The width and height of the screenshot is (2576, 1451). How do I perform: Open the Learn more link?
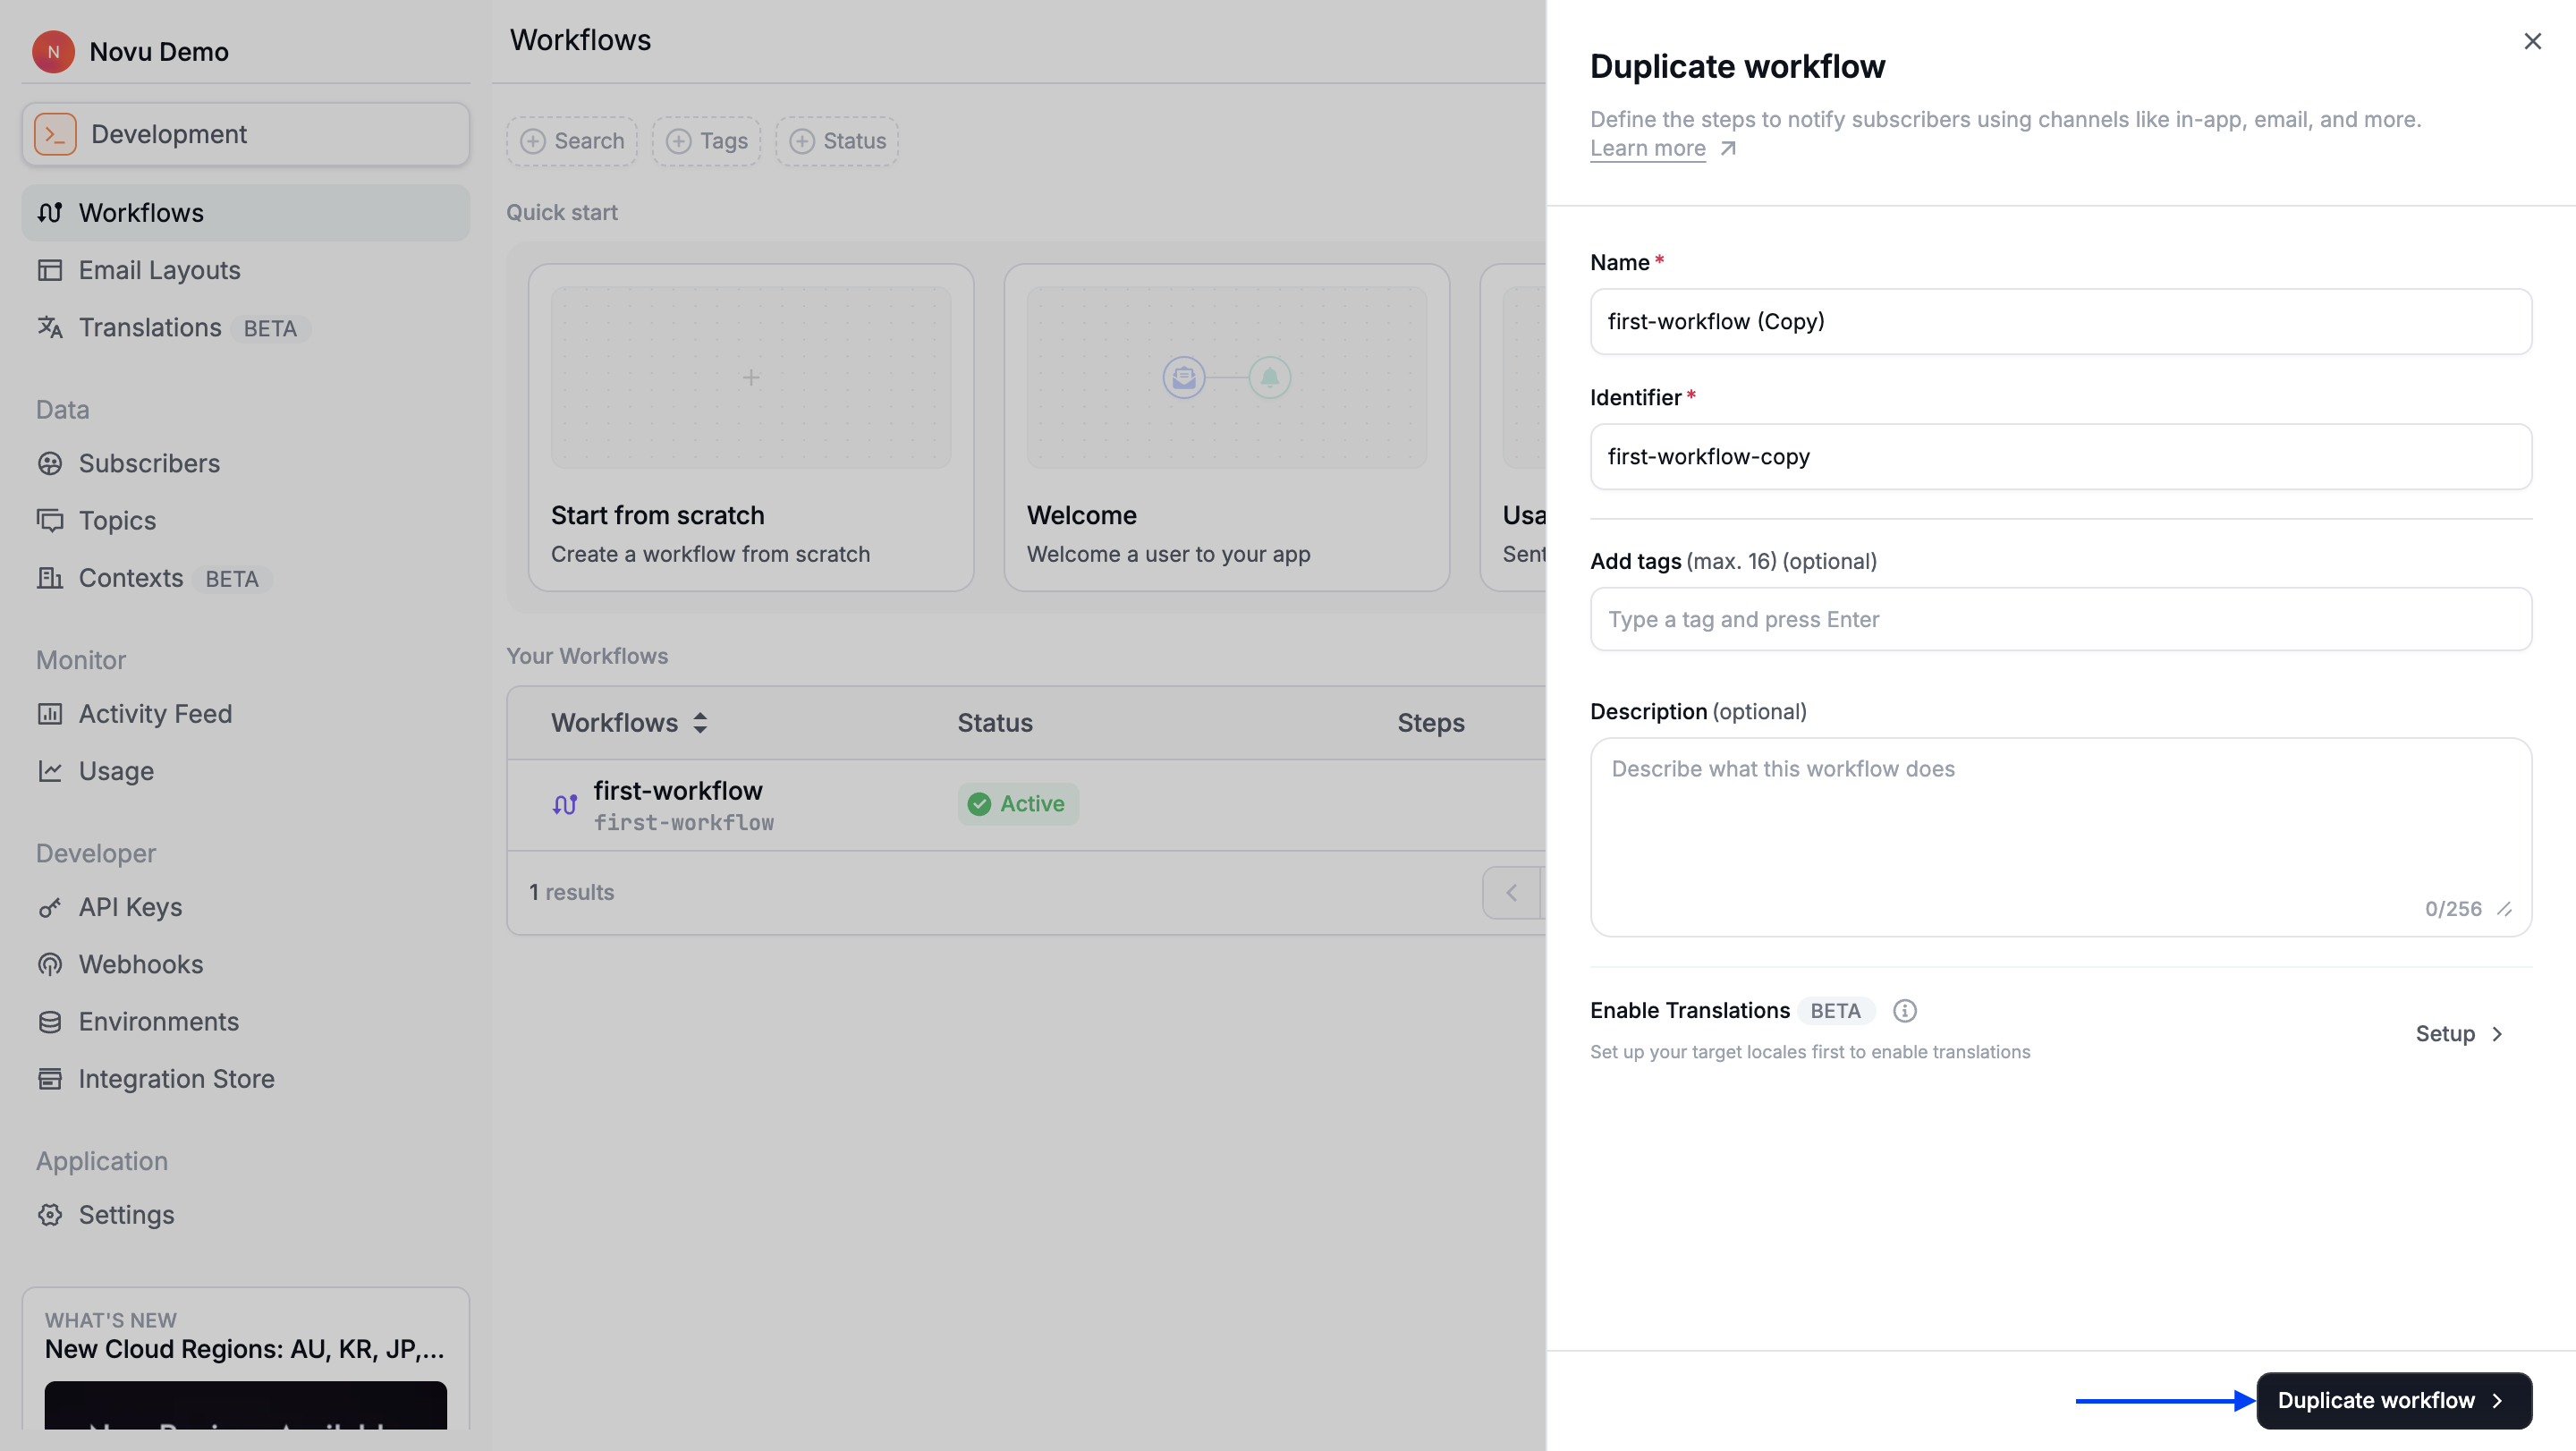(1647, 148)
